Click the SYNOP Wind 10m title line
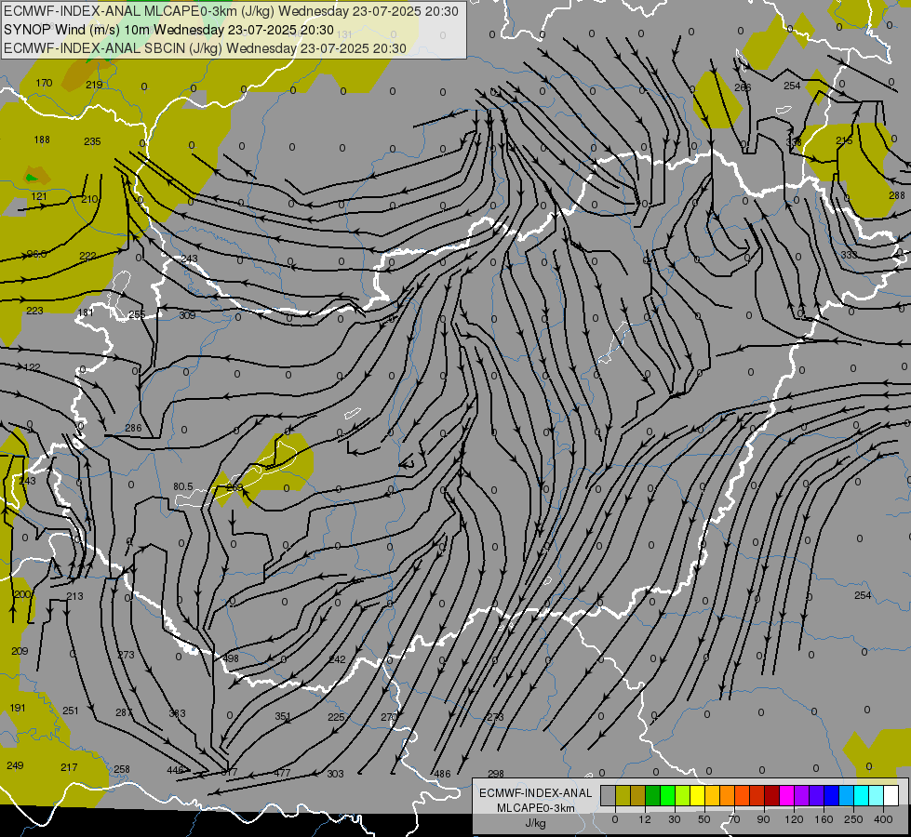The height and width of the screenshot is (837, 911). click(x=168, y=30)
